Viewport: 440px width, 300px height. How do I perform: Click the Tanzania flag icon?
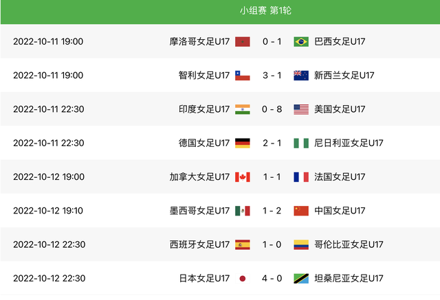click(x=301, y=278)
